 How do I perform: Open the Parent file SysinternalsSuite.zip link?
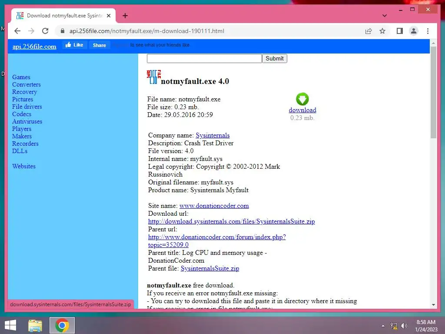click(x=210, y=268)
